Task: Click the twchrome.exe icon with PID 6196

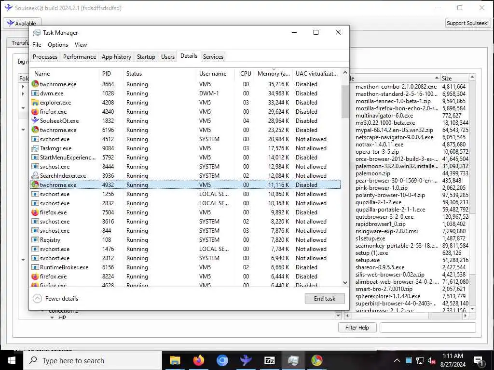Action: [x=35, y=130]
